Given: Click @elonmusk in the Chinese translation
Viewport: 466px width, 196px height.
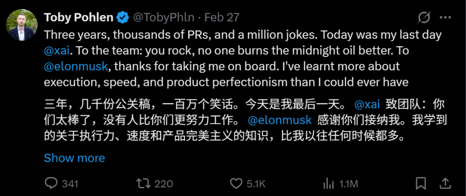Looking at the screenshot, I should (280, 120).
